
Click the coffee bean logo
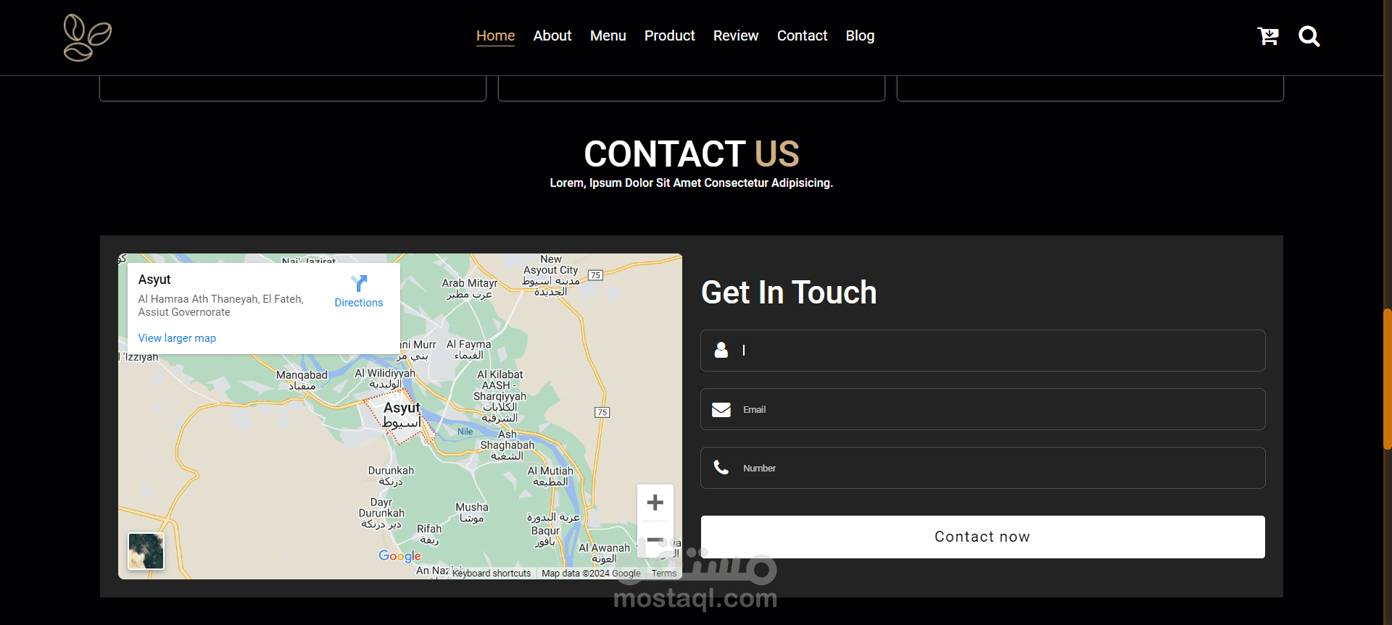point(87,38)
